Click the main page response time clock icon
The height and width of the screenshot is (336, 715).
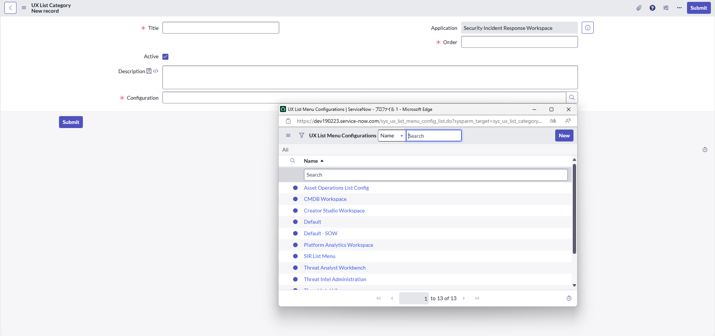[705, 150]
